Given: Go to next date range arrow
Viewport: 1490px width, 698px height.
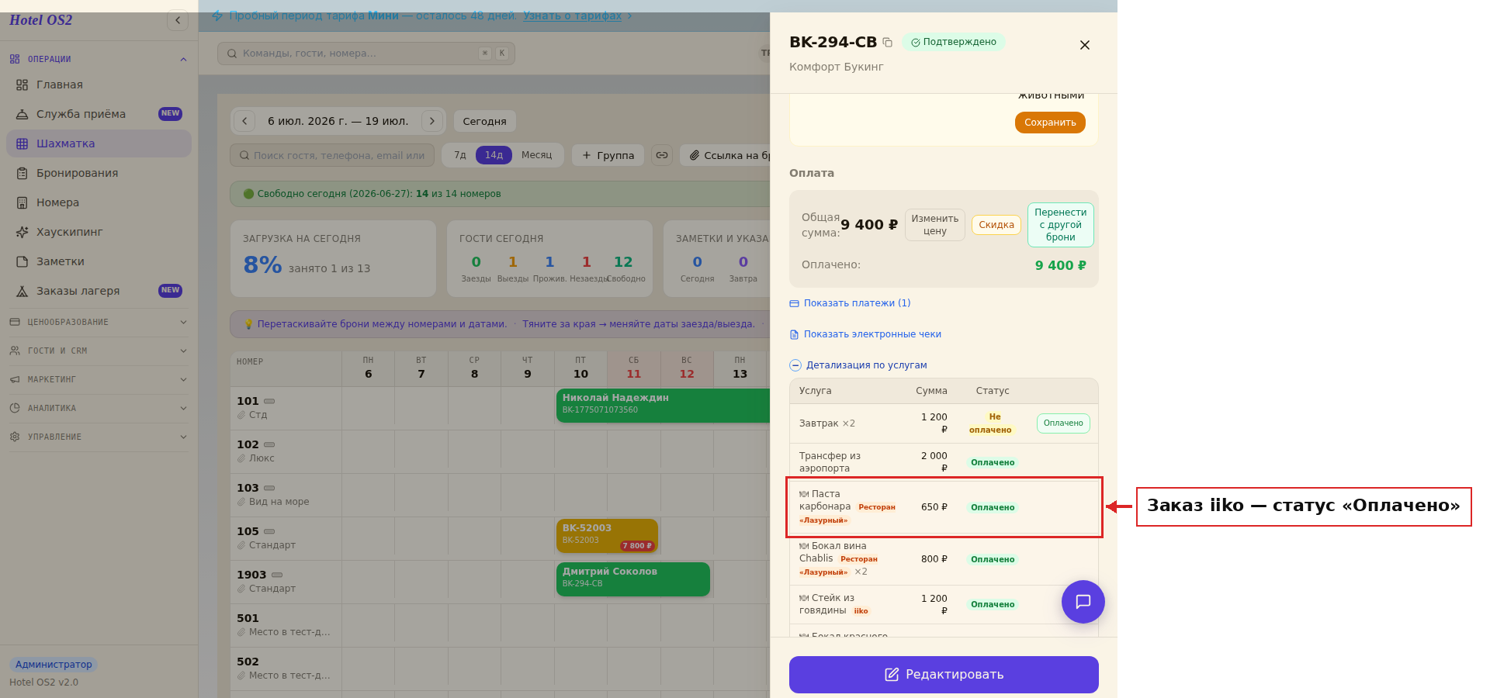Looking at the screenshot, I should [x=432, y=121].
